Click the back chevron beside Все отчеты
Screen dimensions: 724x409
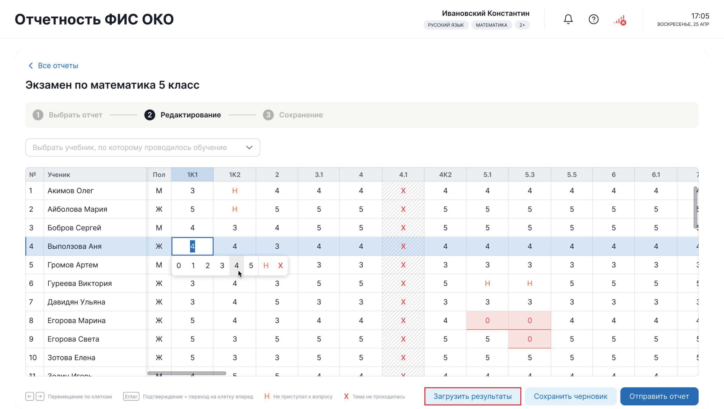(31, 66)
